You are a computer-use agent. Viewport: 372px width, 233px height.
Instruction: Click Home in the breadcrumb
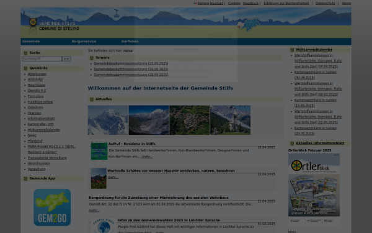click(x=128, y=51)
